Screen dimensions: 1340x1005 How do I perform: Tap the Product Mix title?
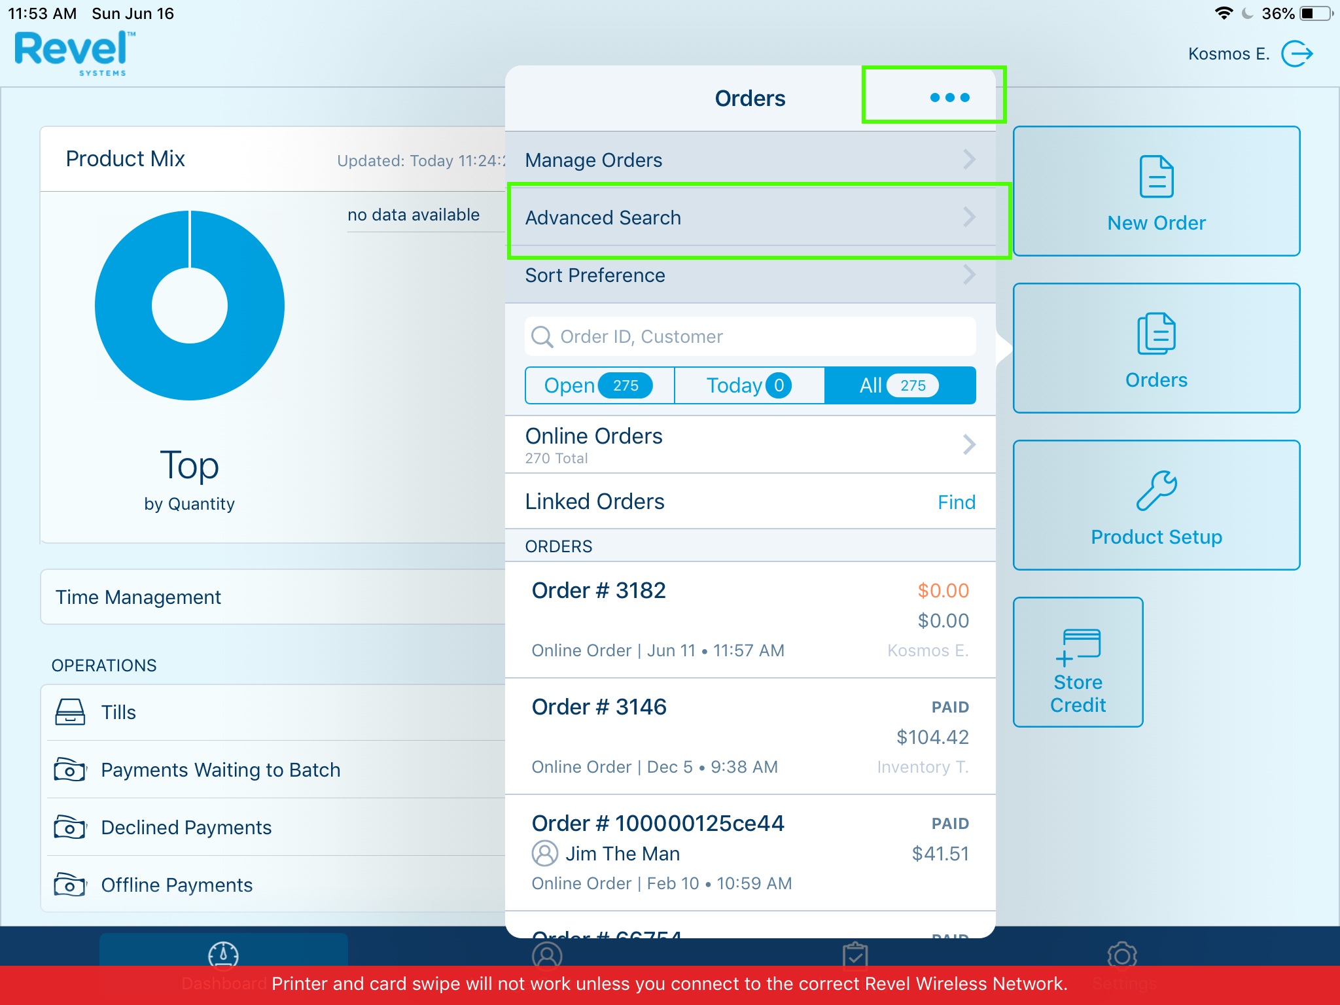(x=125, y=158)
